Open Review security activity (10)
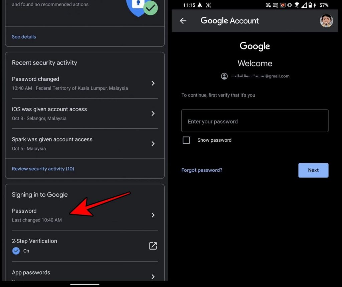The width and height of the screenshot is (342, 287). [43, 169]
